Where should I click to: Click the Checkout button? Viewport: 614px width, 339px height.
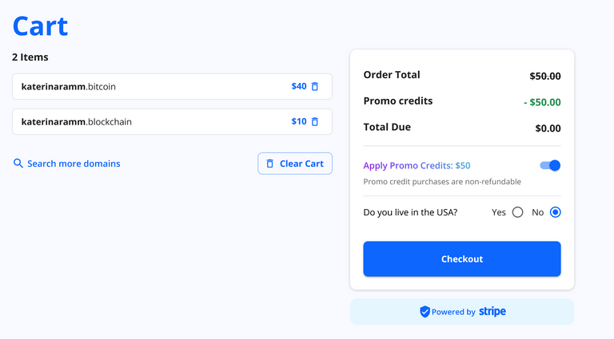click(462, 259)
